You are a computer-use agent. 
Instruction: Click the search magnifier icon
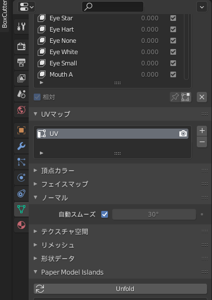pos(88,7)
